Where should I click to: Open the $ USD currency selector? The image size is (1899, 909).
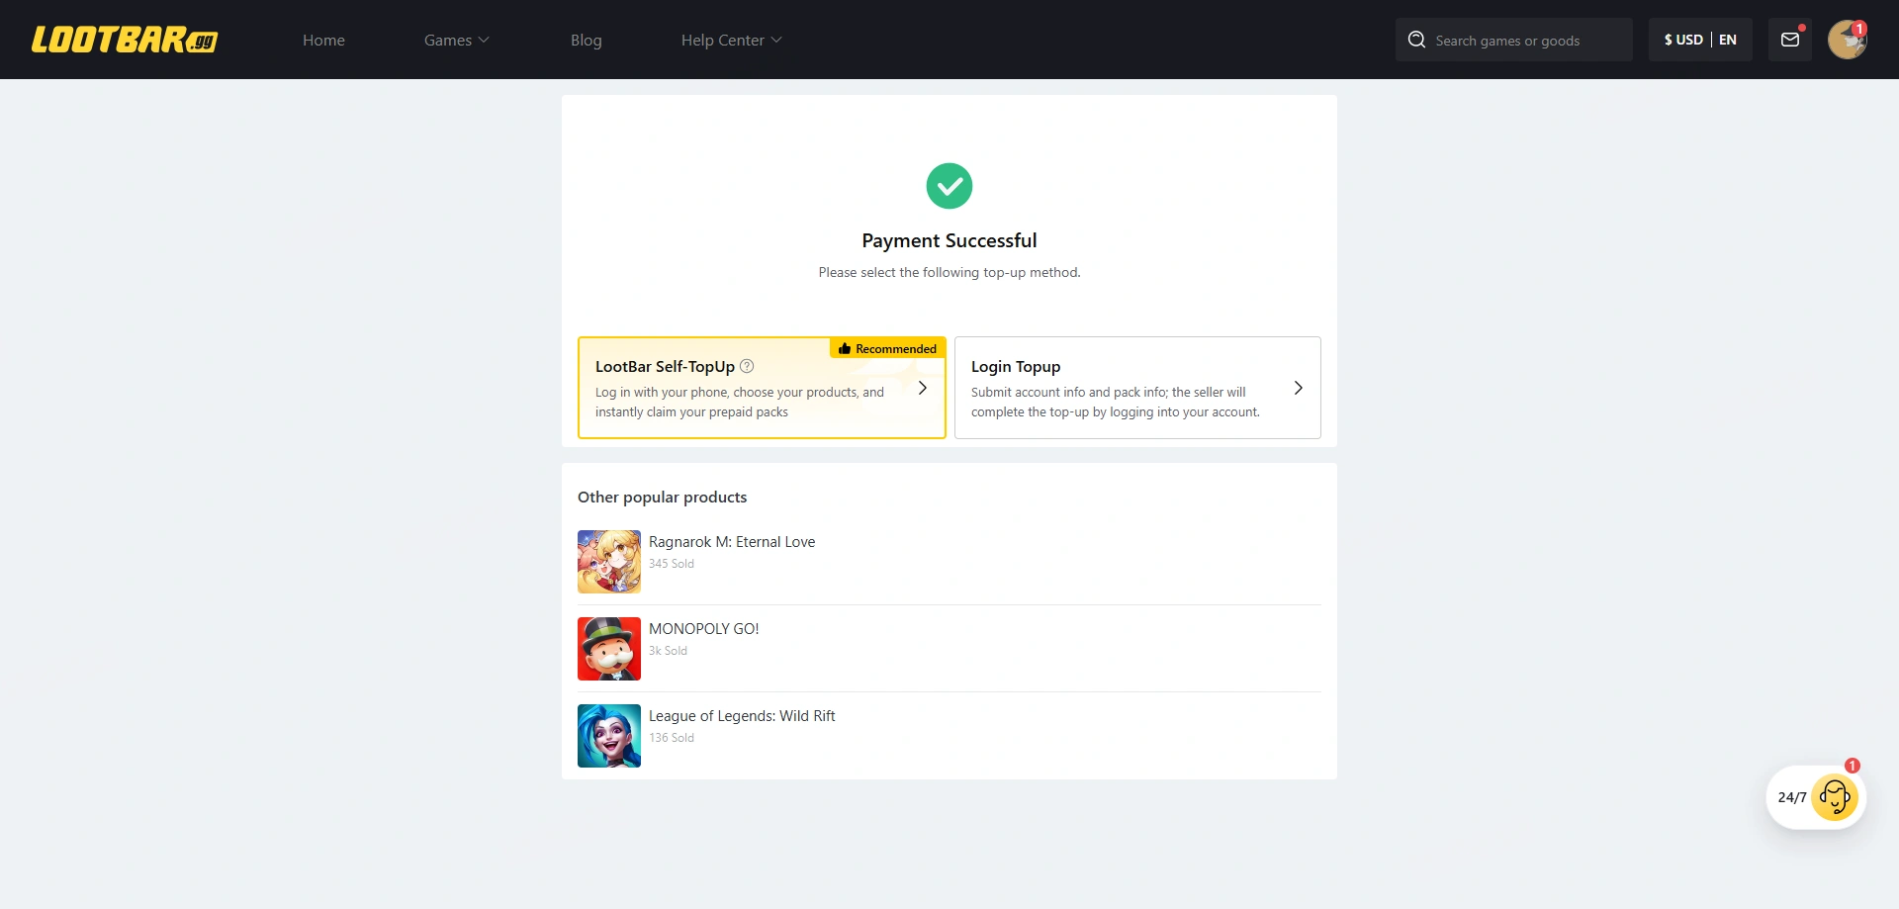pos(1683,40)
